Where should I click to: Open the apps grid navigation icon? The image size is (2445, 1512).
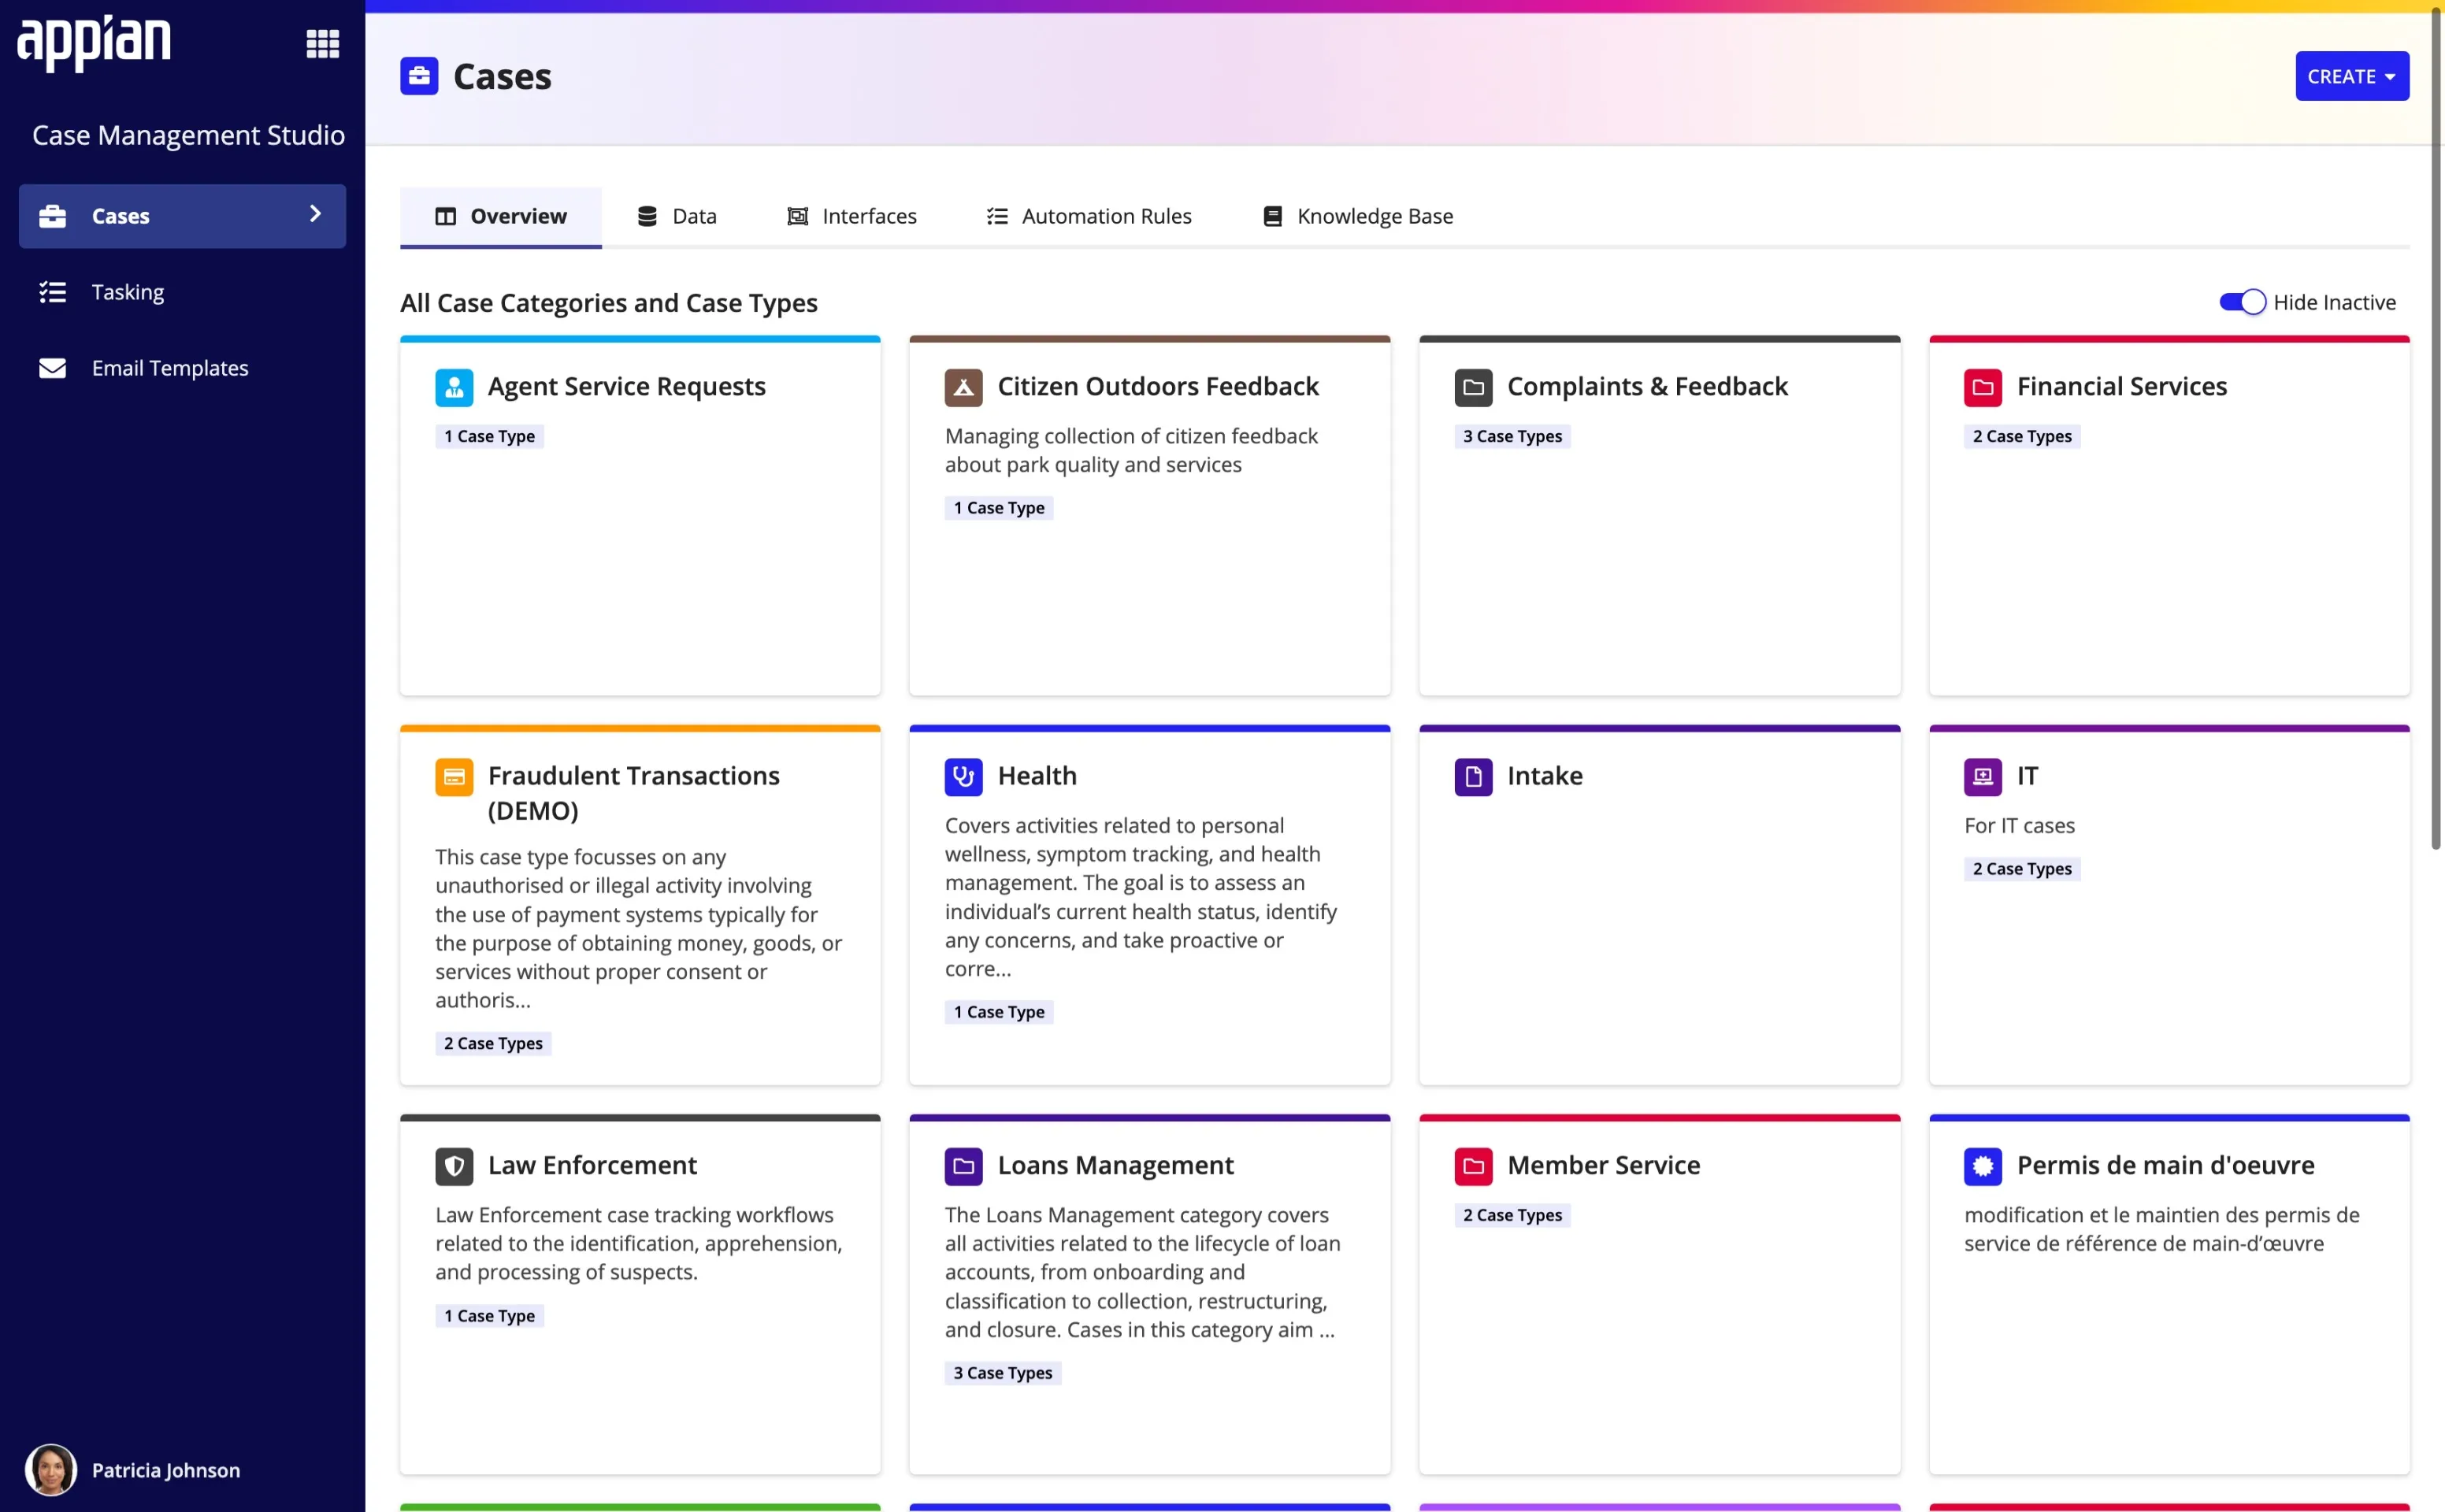[x=322, y=44]
